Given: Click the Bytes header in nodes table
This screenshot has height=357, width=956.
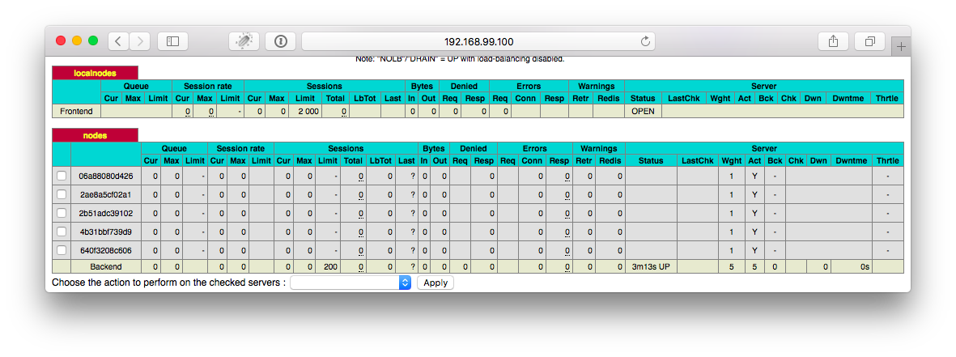Looking at the screenshot, I should 434,148.
